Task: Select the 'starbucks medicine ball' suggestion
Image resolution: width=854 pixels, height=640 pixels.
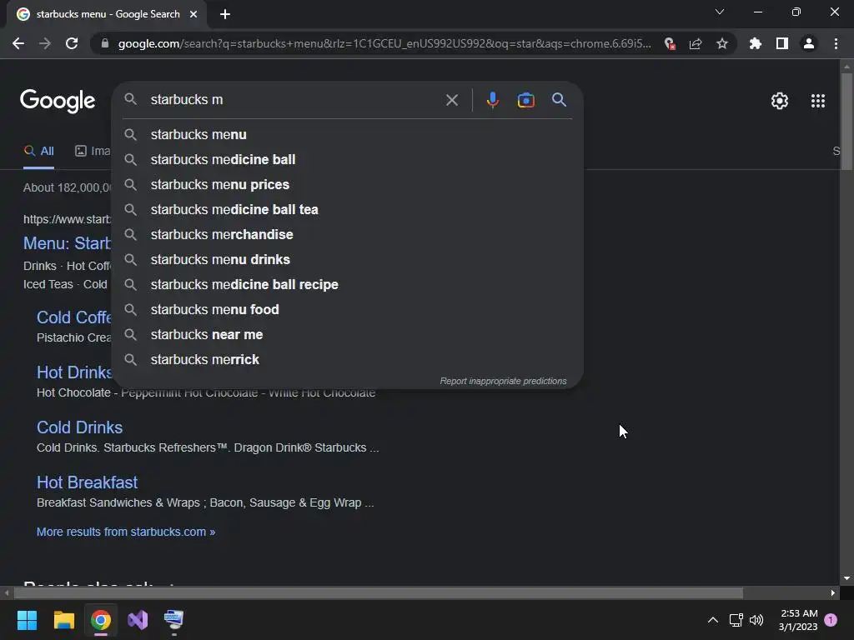Action: pyautogui.click(x=348, y=159)
